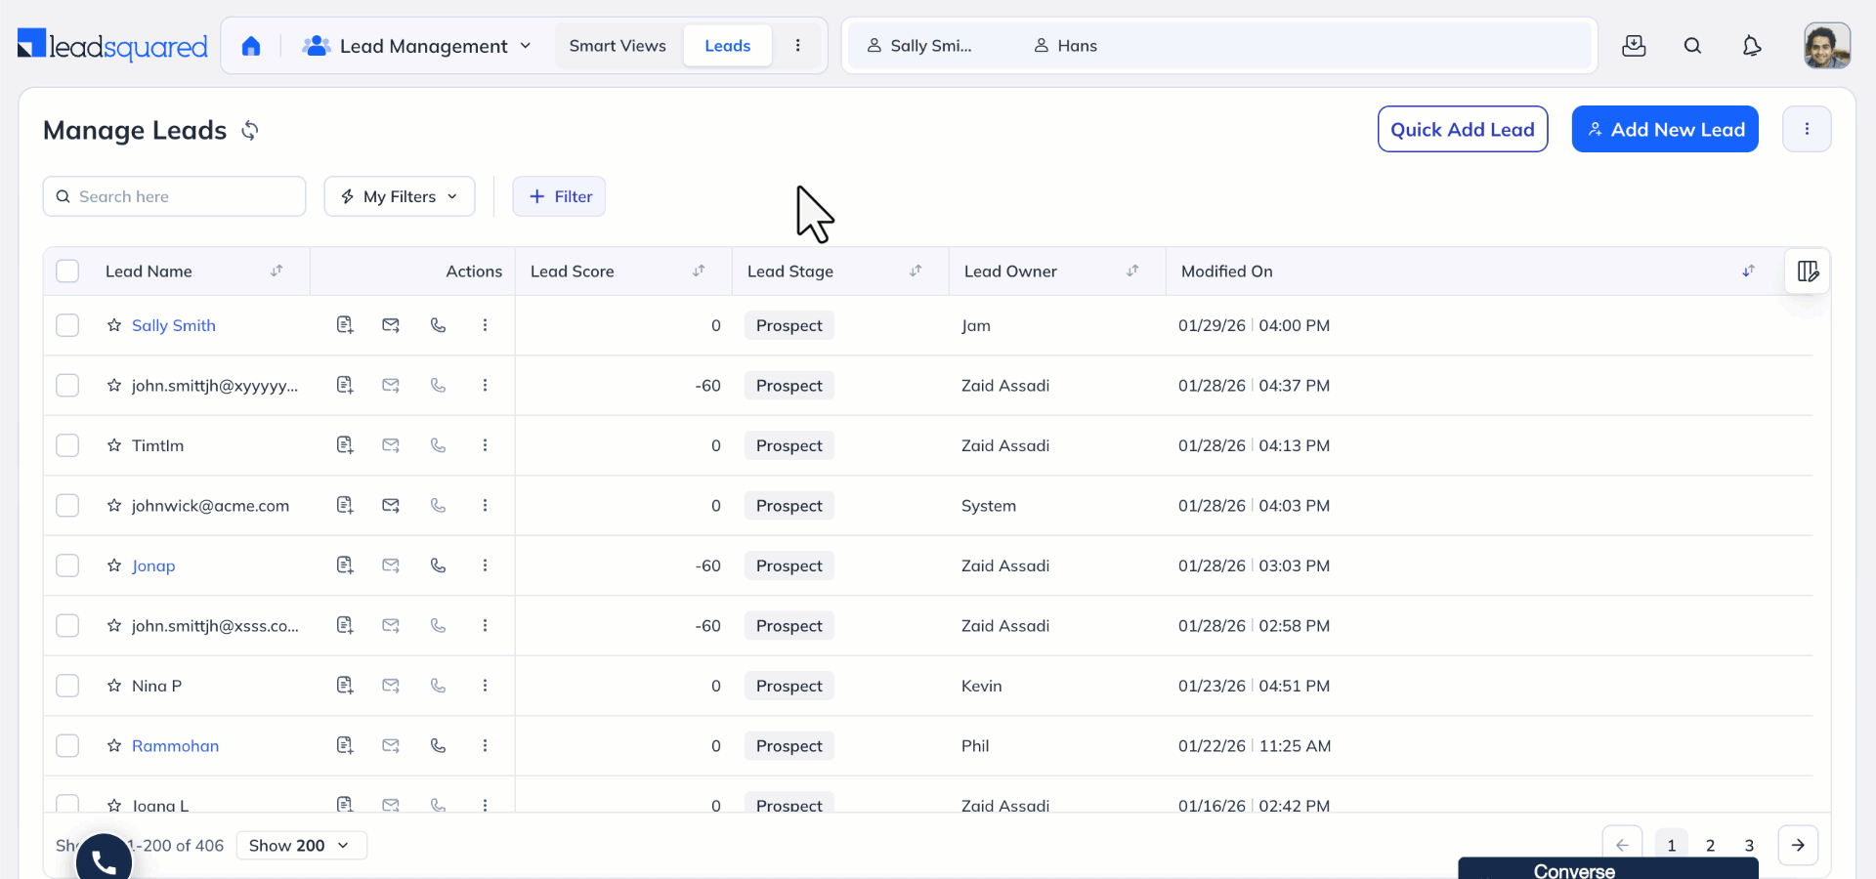Star the Jonap lead as favorite
Screen dimensions: 1876x879
pyautogui.click(x=114, y=565)
